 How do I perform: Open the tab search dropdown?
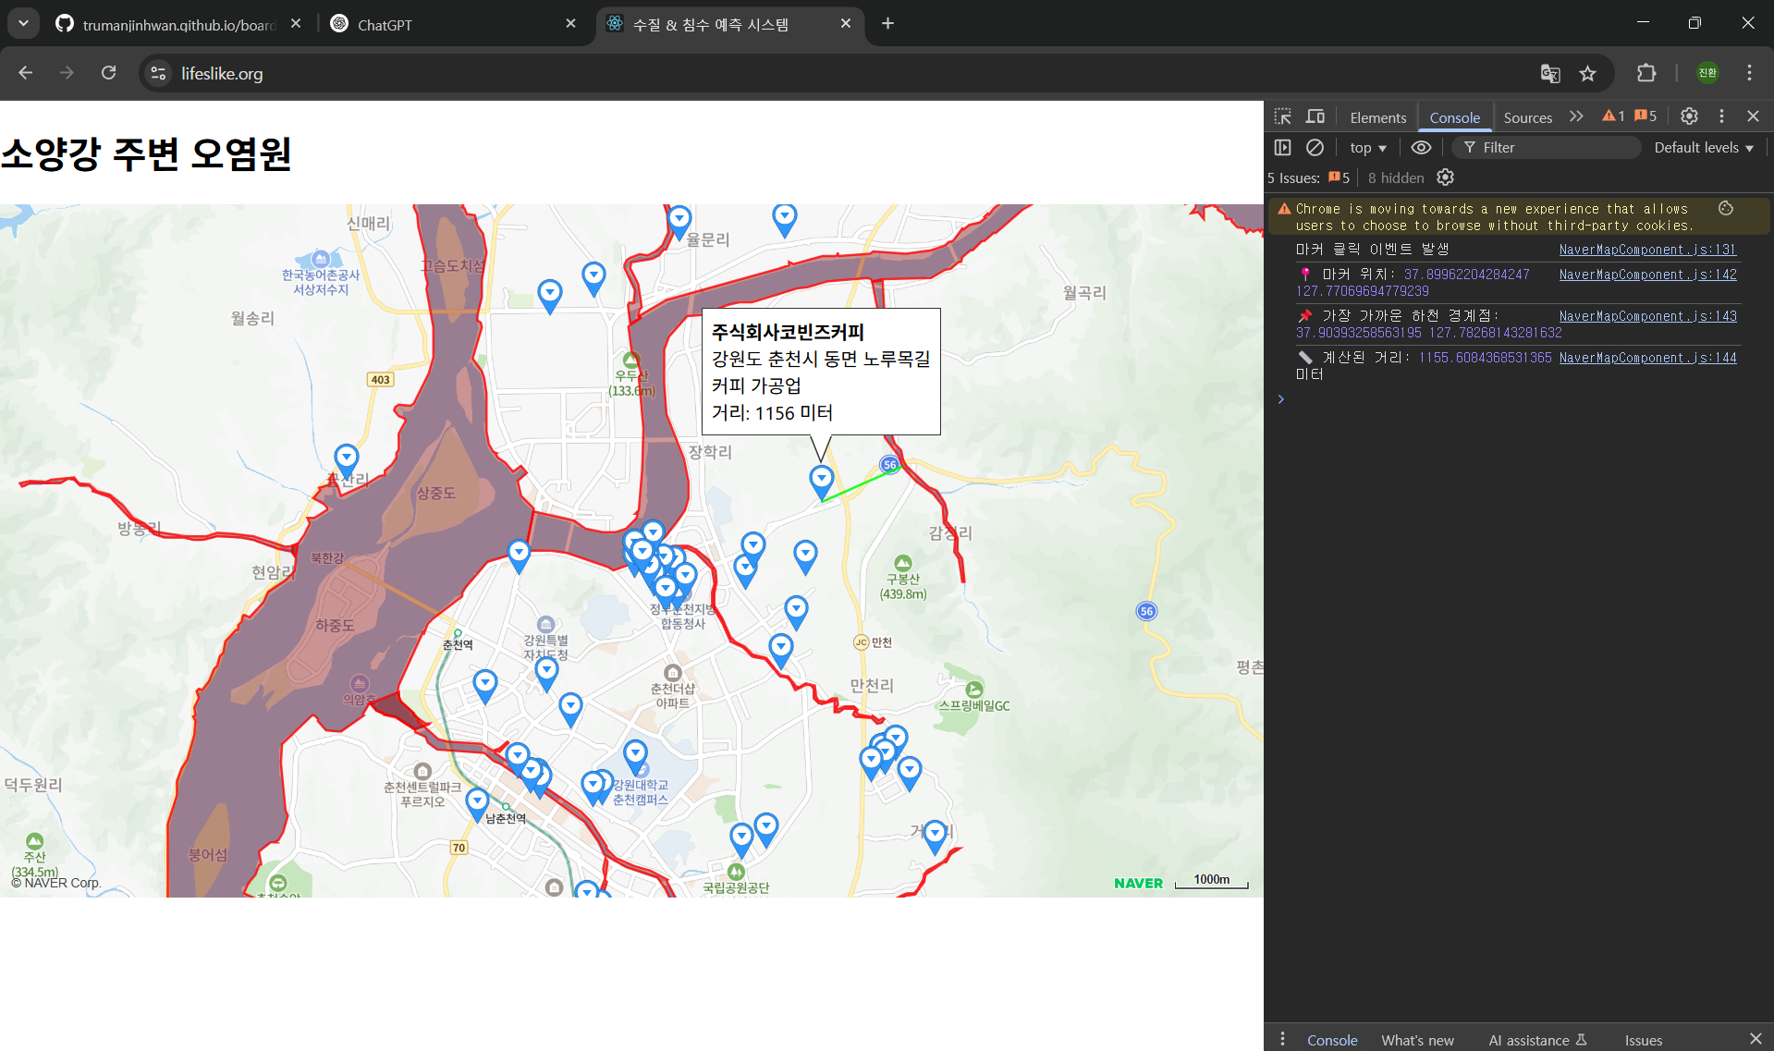coord(23,24)
